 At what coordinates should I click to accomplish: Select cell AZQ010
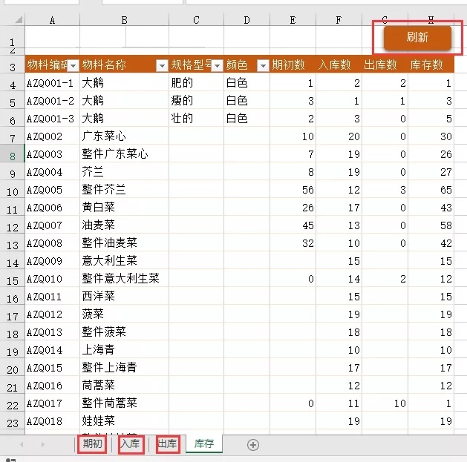point(53,278)
